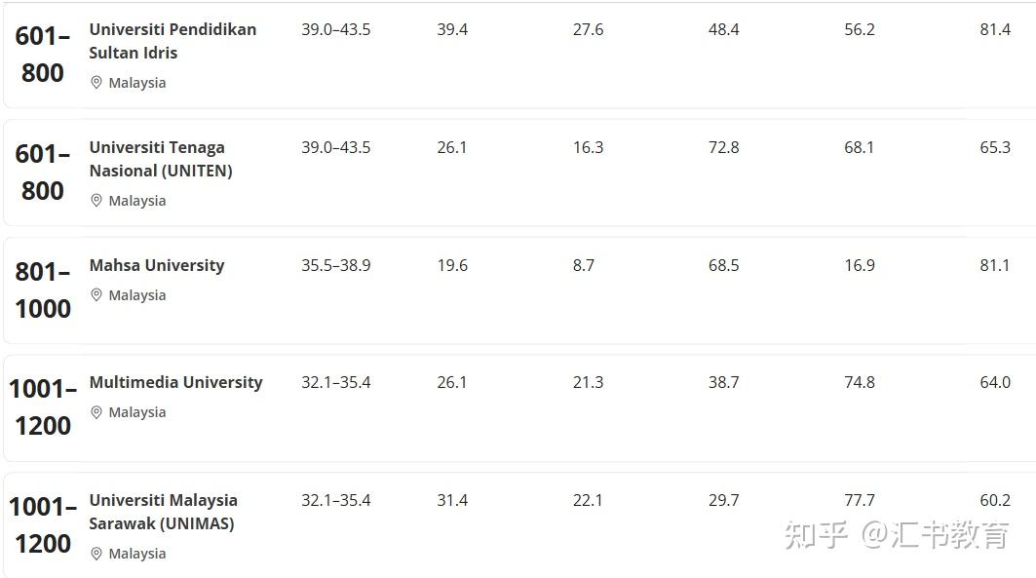This screenshot has width=1036, height=578.
Task: Open Mahsa University profile link
Action: pos(157,265)
